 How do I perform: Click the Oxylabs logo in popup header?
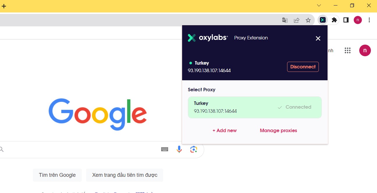[x=208, y=38]
